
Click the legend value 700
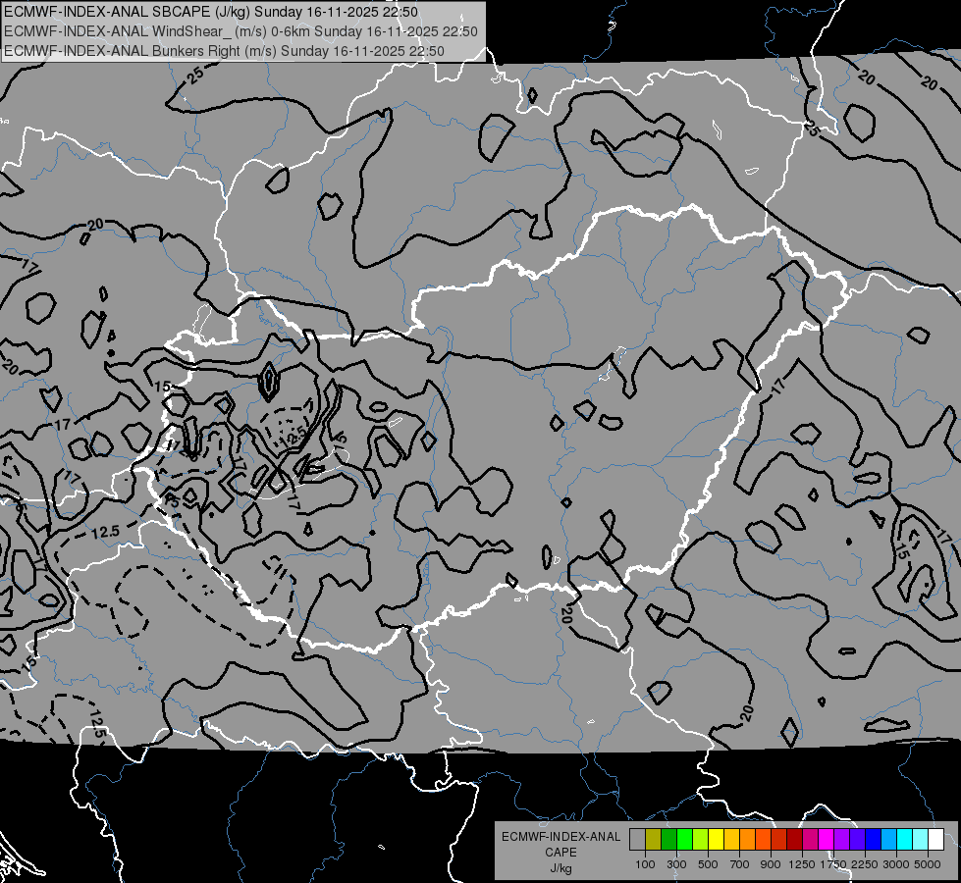740,864
